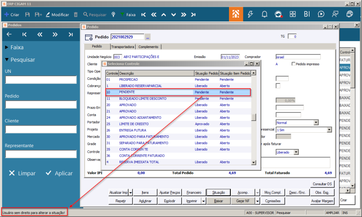Click the globe icon in top toolbar
Image resolution: width=362 pixels, height=217 pixels.
click(x=349, y=14)
